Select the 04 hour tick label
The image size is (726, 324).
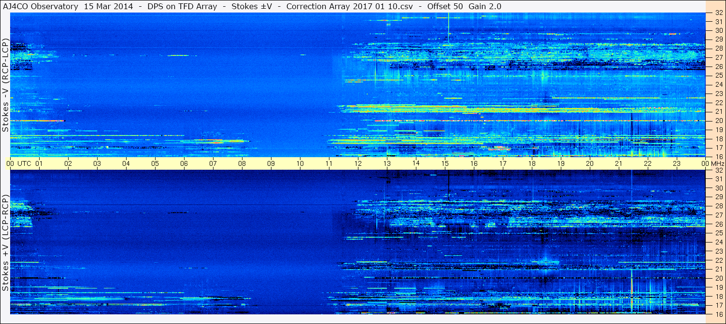pos(126,163)
